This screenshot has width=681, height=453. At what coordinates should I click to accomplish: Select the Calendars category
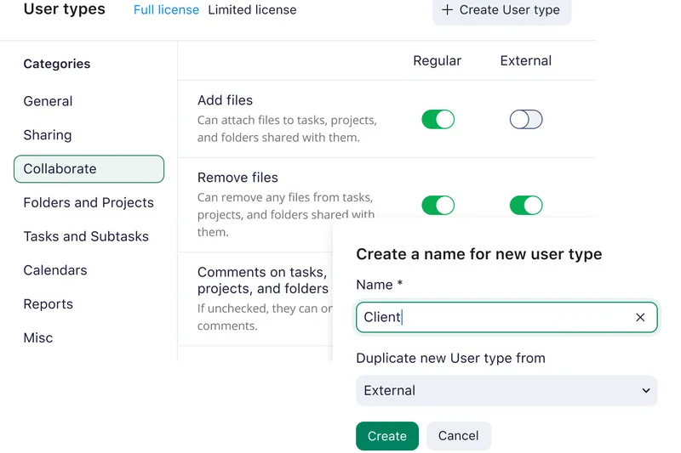[55, 270]
